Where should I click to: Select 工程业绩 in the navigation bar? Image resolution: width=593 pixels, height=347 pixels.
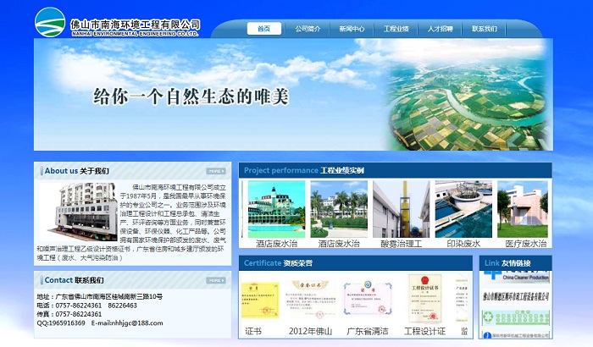coord(396,29)
